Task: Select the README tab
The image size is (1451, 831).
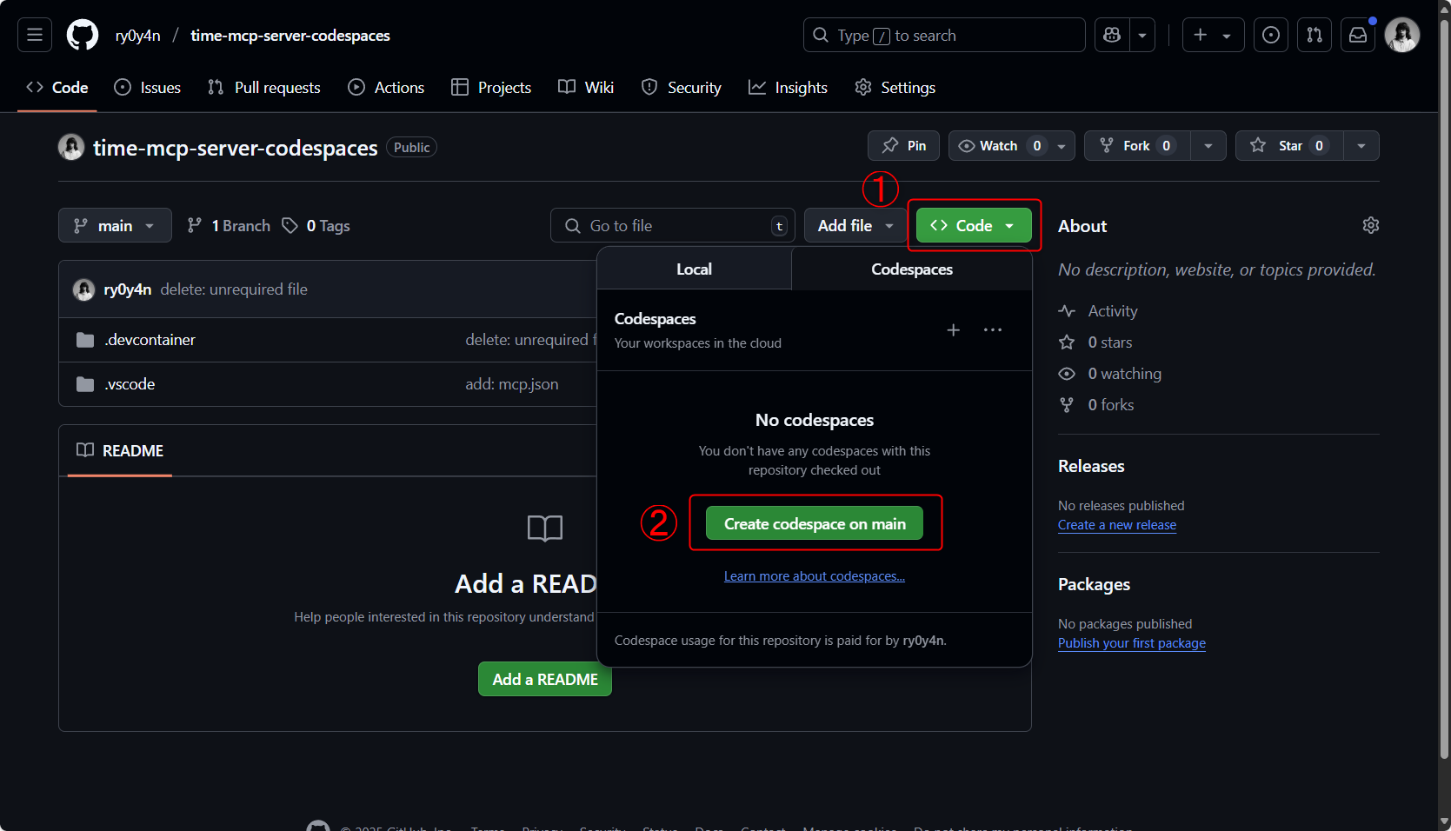Action: coord(120,450)
